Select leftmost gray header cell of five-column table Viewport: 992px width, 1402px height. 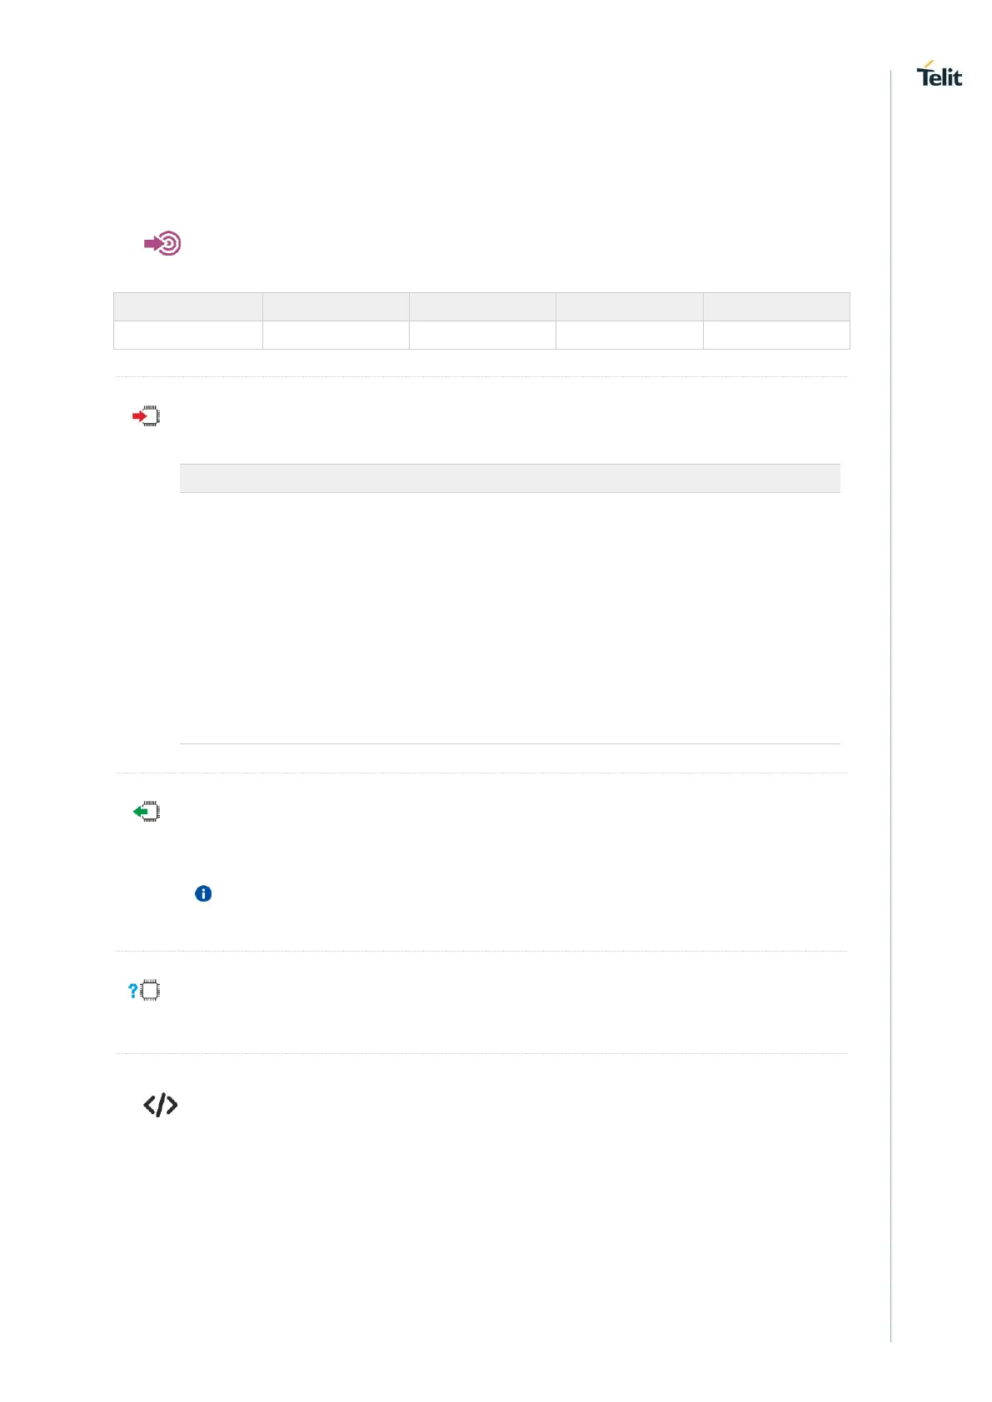click(x=188, y=306)
